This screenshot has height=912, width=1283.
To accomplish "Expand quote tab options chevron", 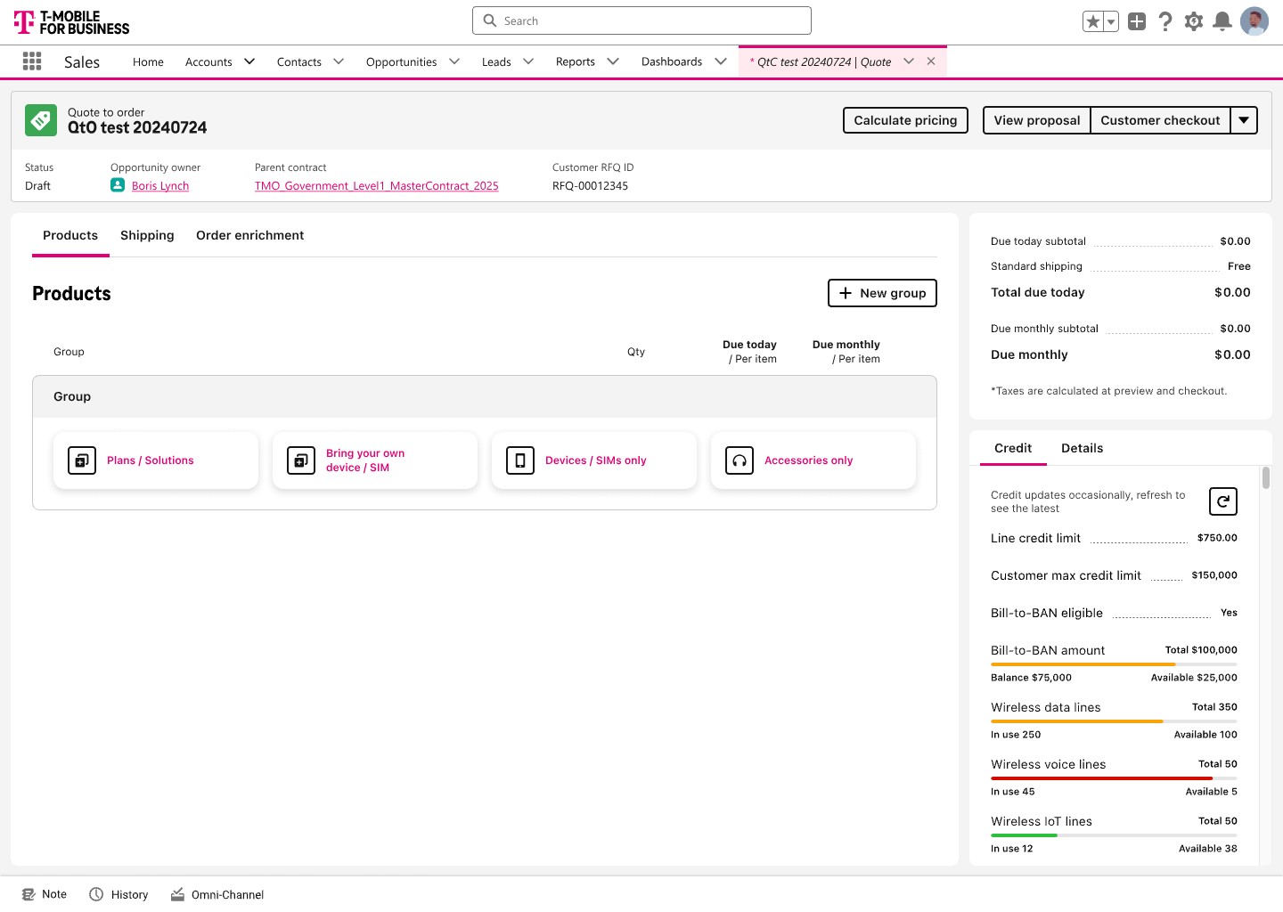I will coord(909,61).
